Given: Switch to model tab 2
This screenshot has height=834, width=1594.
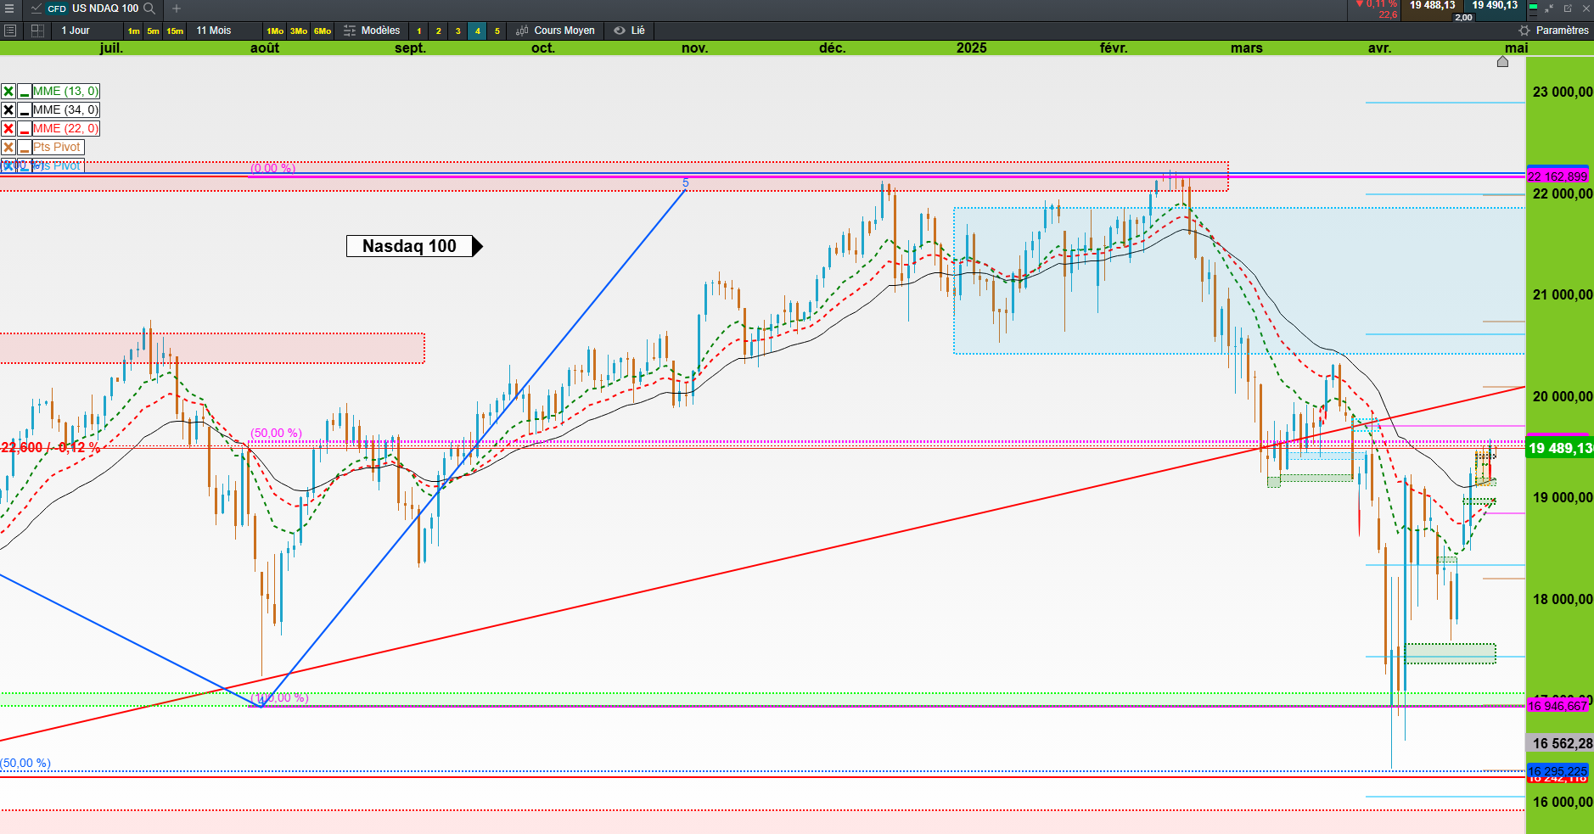Looking at the screenshot, I should tap(439, 31).
